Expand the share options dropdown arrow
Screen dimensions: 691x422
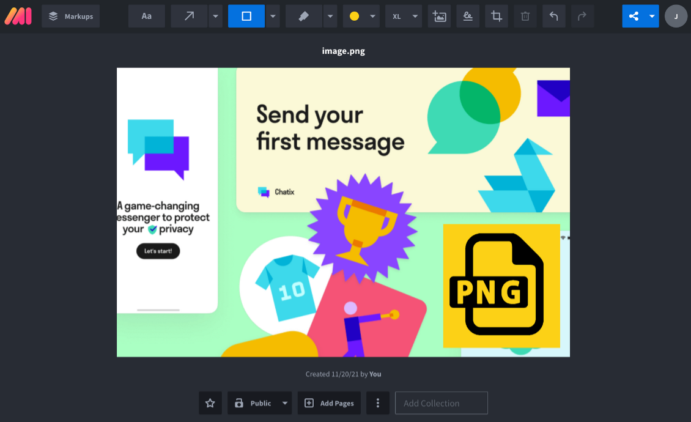(652, 17)
